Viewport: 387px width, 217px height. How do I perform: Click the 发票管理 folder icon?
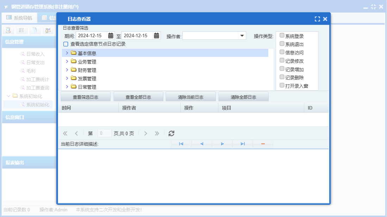tap(74, 78)
